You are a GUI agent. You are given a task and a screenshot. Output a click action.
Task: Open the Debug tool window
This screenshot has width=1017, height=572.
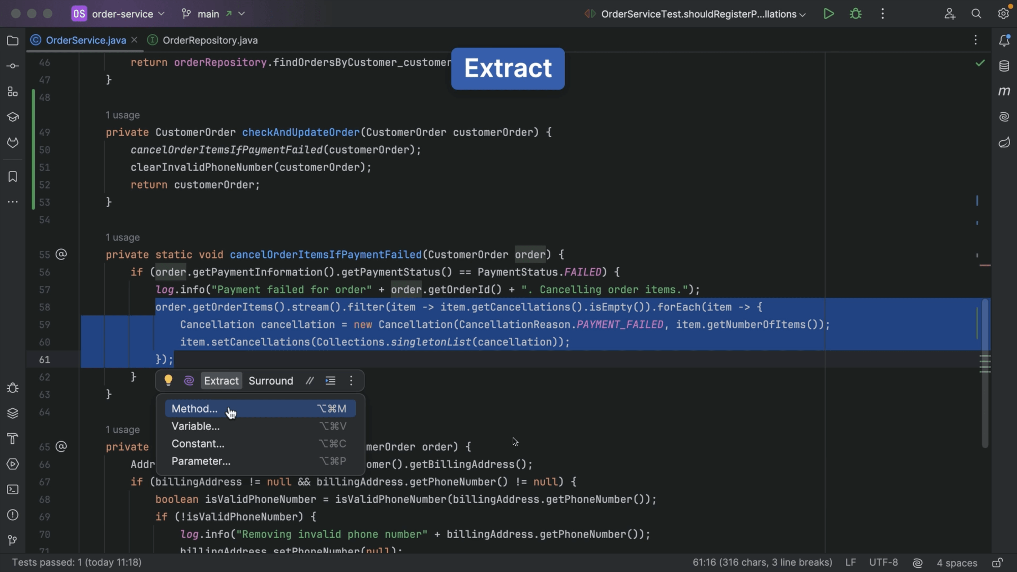click(x=13, y=388)
